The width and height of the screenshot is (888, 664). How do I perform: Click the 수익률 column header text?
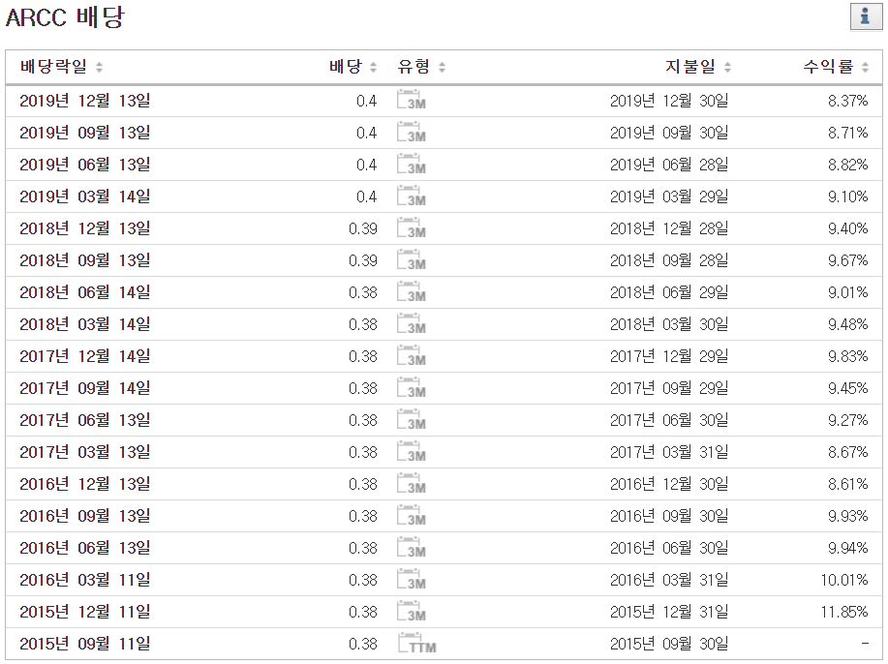tap(829, 67)
